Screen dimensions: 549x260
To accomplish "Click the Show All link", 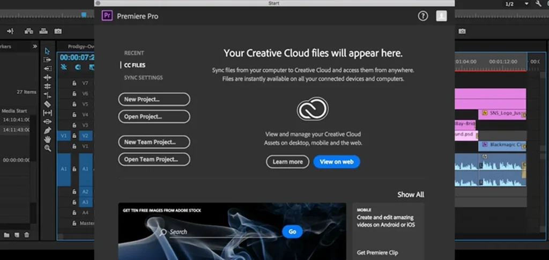I will [x=411, y=195].
